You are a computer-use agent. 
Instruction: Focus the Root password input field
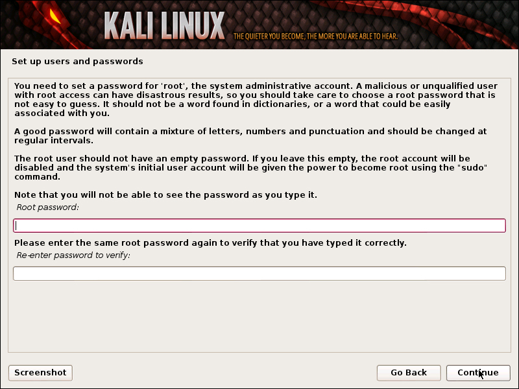coord(259,226)
